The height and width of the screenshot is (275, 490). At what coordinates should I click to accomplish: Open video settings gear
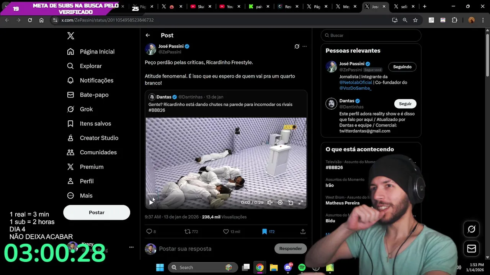click(280, 202)
